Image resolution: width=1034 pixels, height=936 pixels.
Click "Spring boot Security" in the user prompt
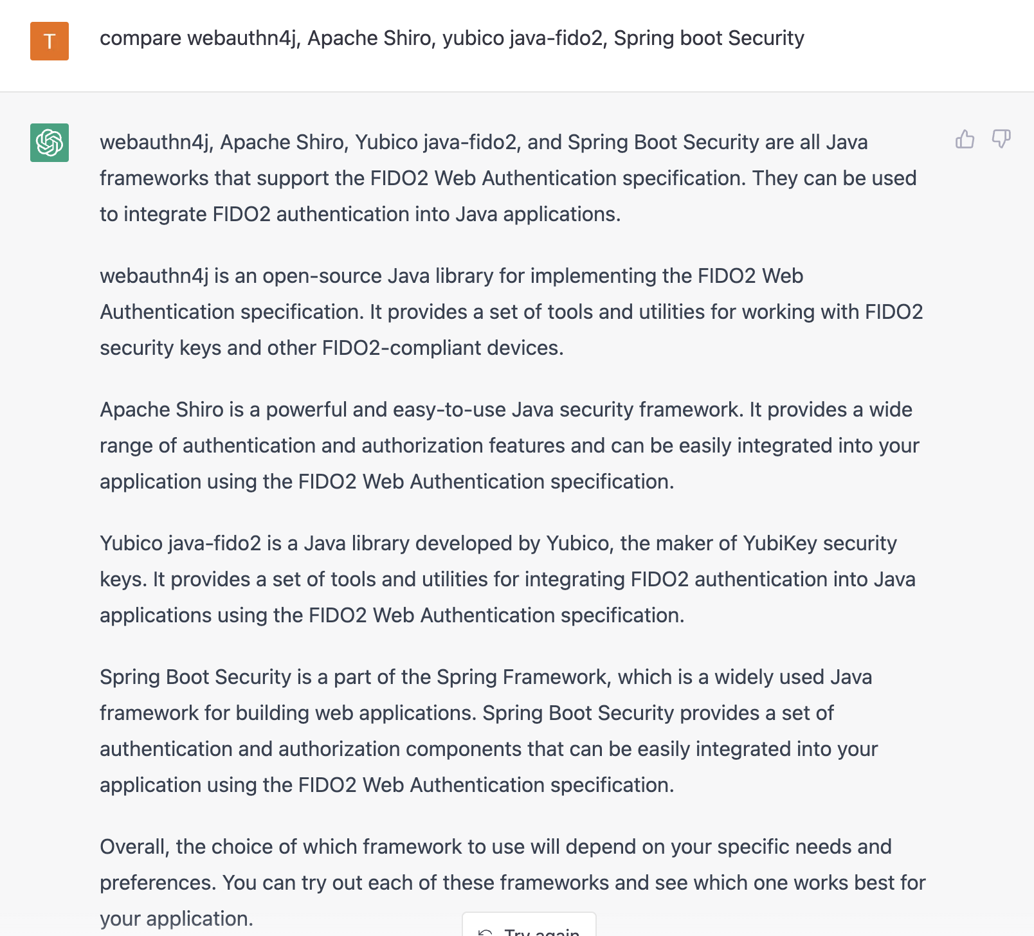click(709, 39)
